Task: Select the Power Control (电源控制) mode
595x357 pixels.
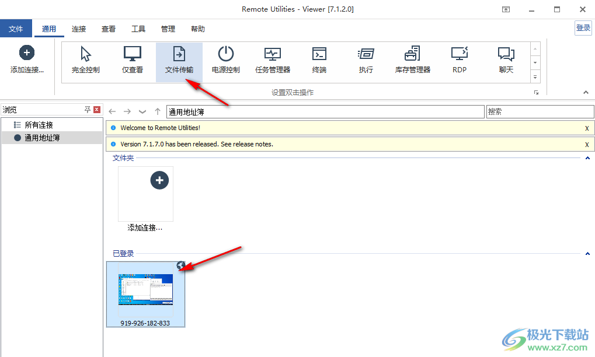Action: pos(226,61)
